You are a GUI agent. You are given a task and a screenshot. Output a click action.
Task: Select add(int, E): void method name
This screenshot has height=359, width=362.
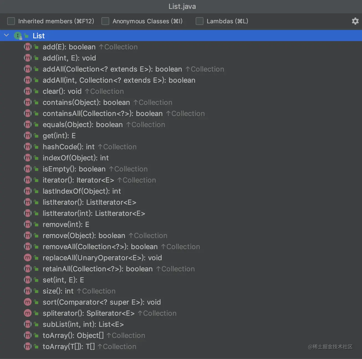69,58
